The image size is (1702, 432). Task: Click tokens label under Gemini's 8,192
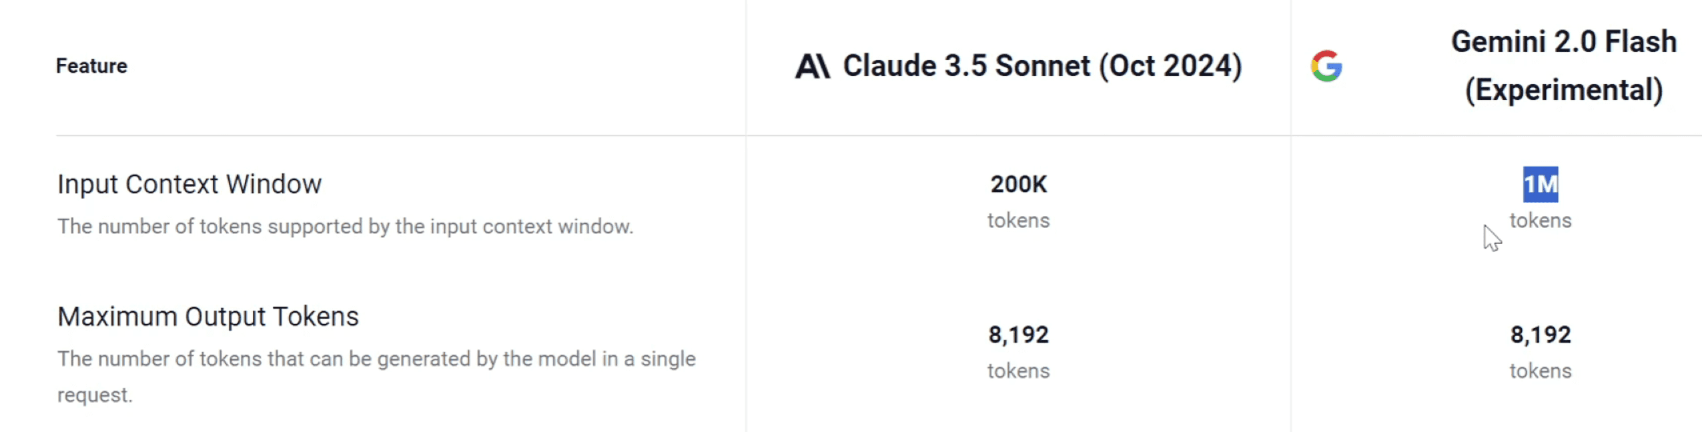click(x=1540, y=371)
